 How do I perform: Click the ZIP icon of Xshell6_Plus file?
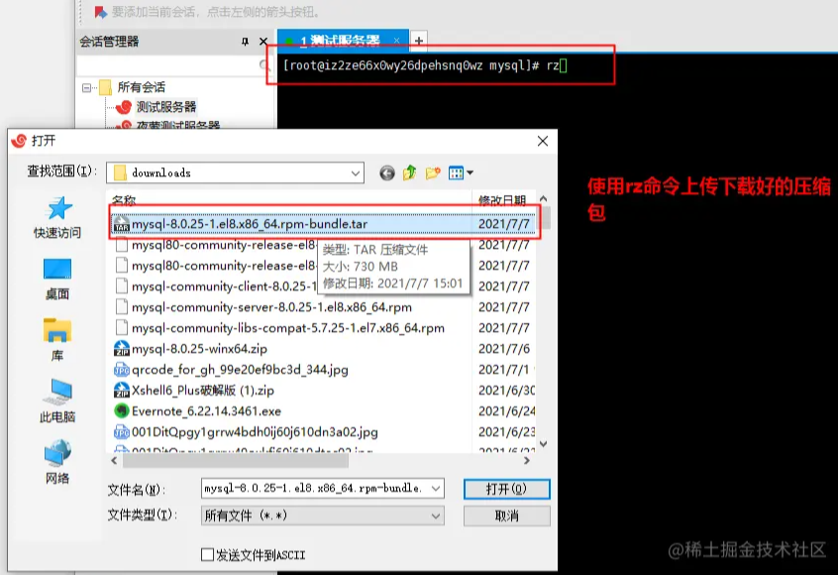point(122,391)
